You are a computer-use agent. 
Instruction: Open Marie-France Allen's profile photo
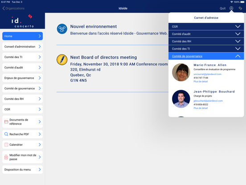(x=181, y=72)
